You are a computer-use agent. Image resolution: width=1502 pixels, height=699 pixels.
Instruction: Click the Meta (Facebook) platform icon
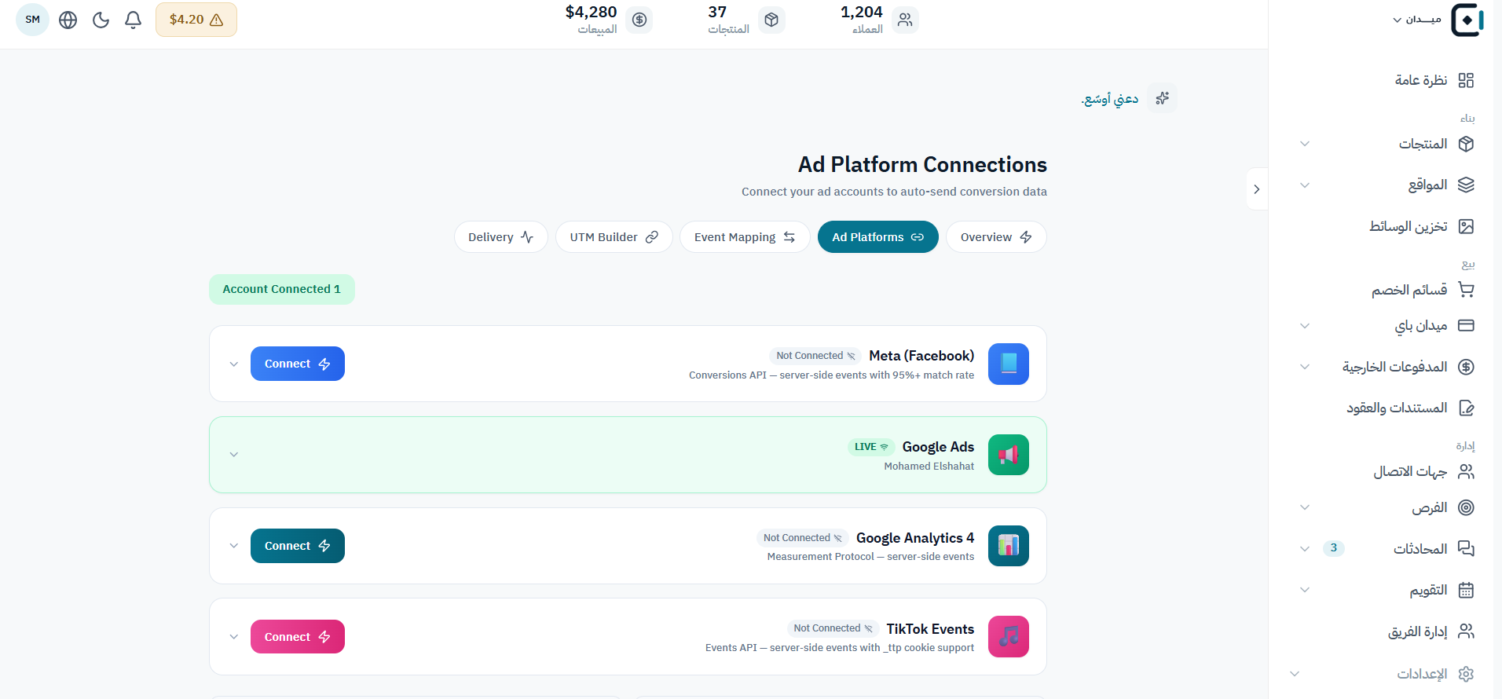(x=1009, y=364)
